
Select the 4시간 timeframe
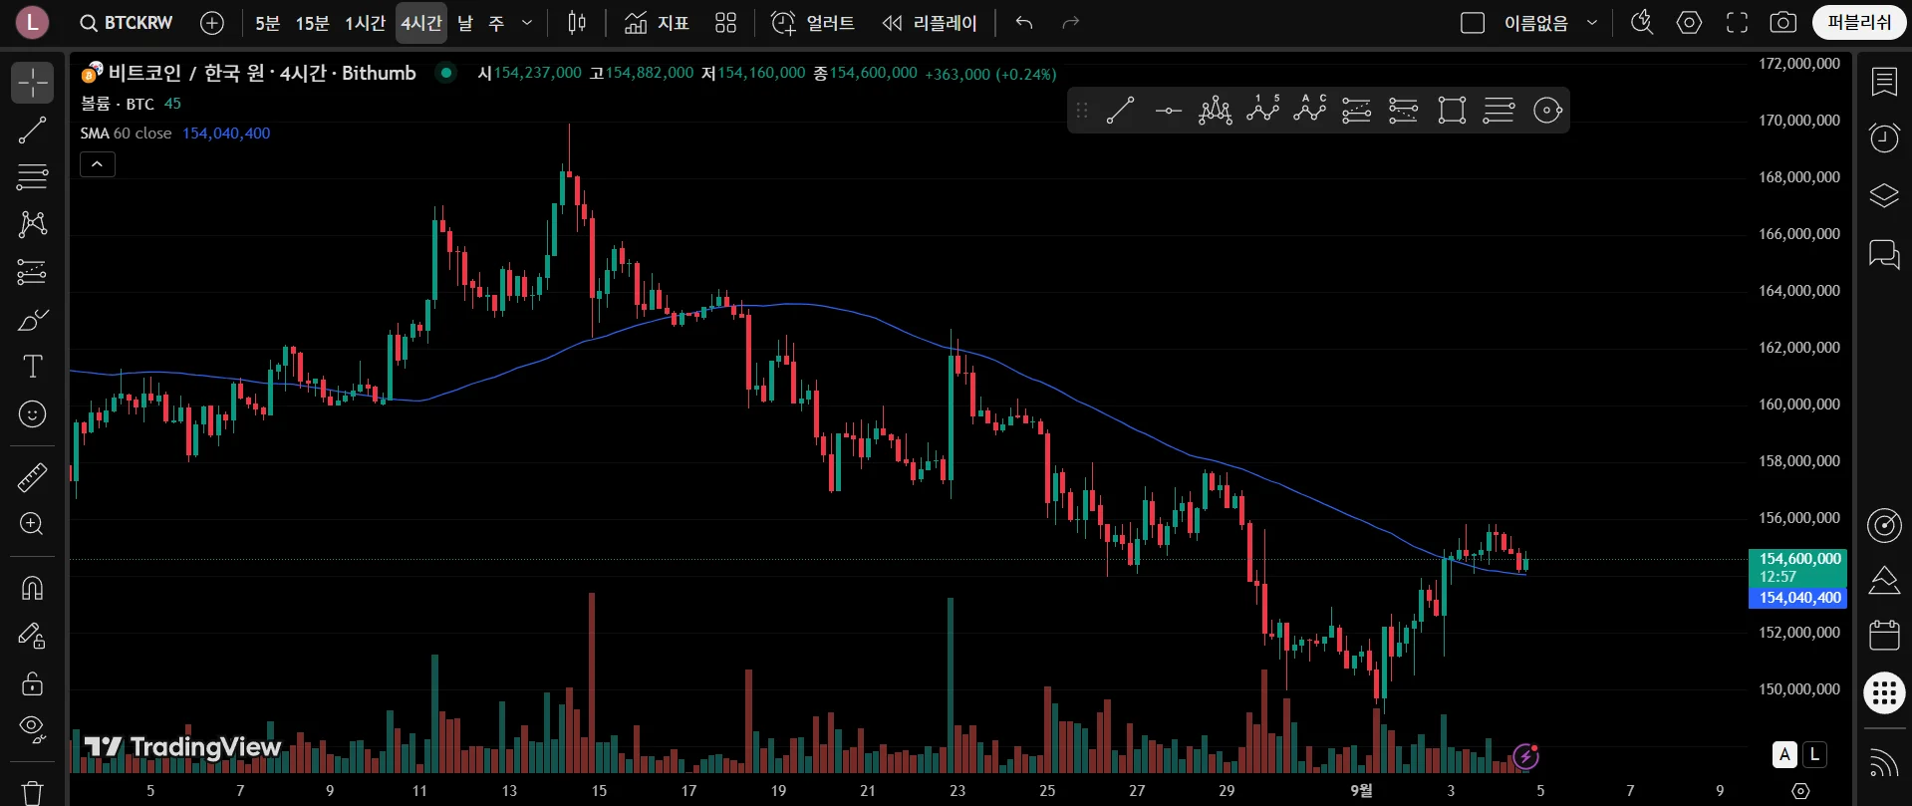tap(421, 23)
